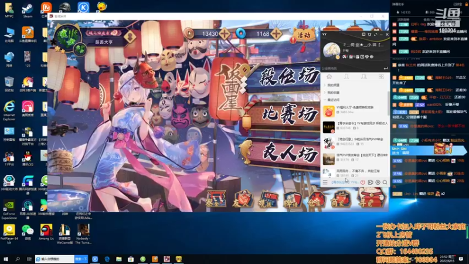Click the taskbar browser search input box

55,259
